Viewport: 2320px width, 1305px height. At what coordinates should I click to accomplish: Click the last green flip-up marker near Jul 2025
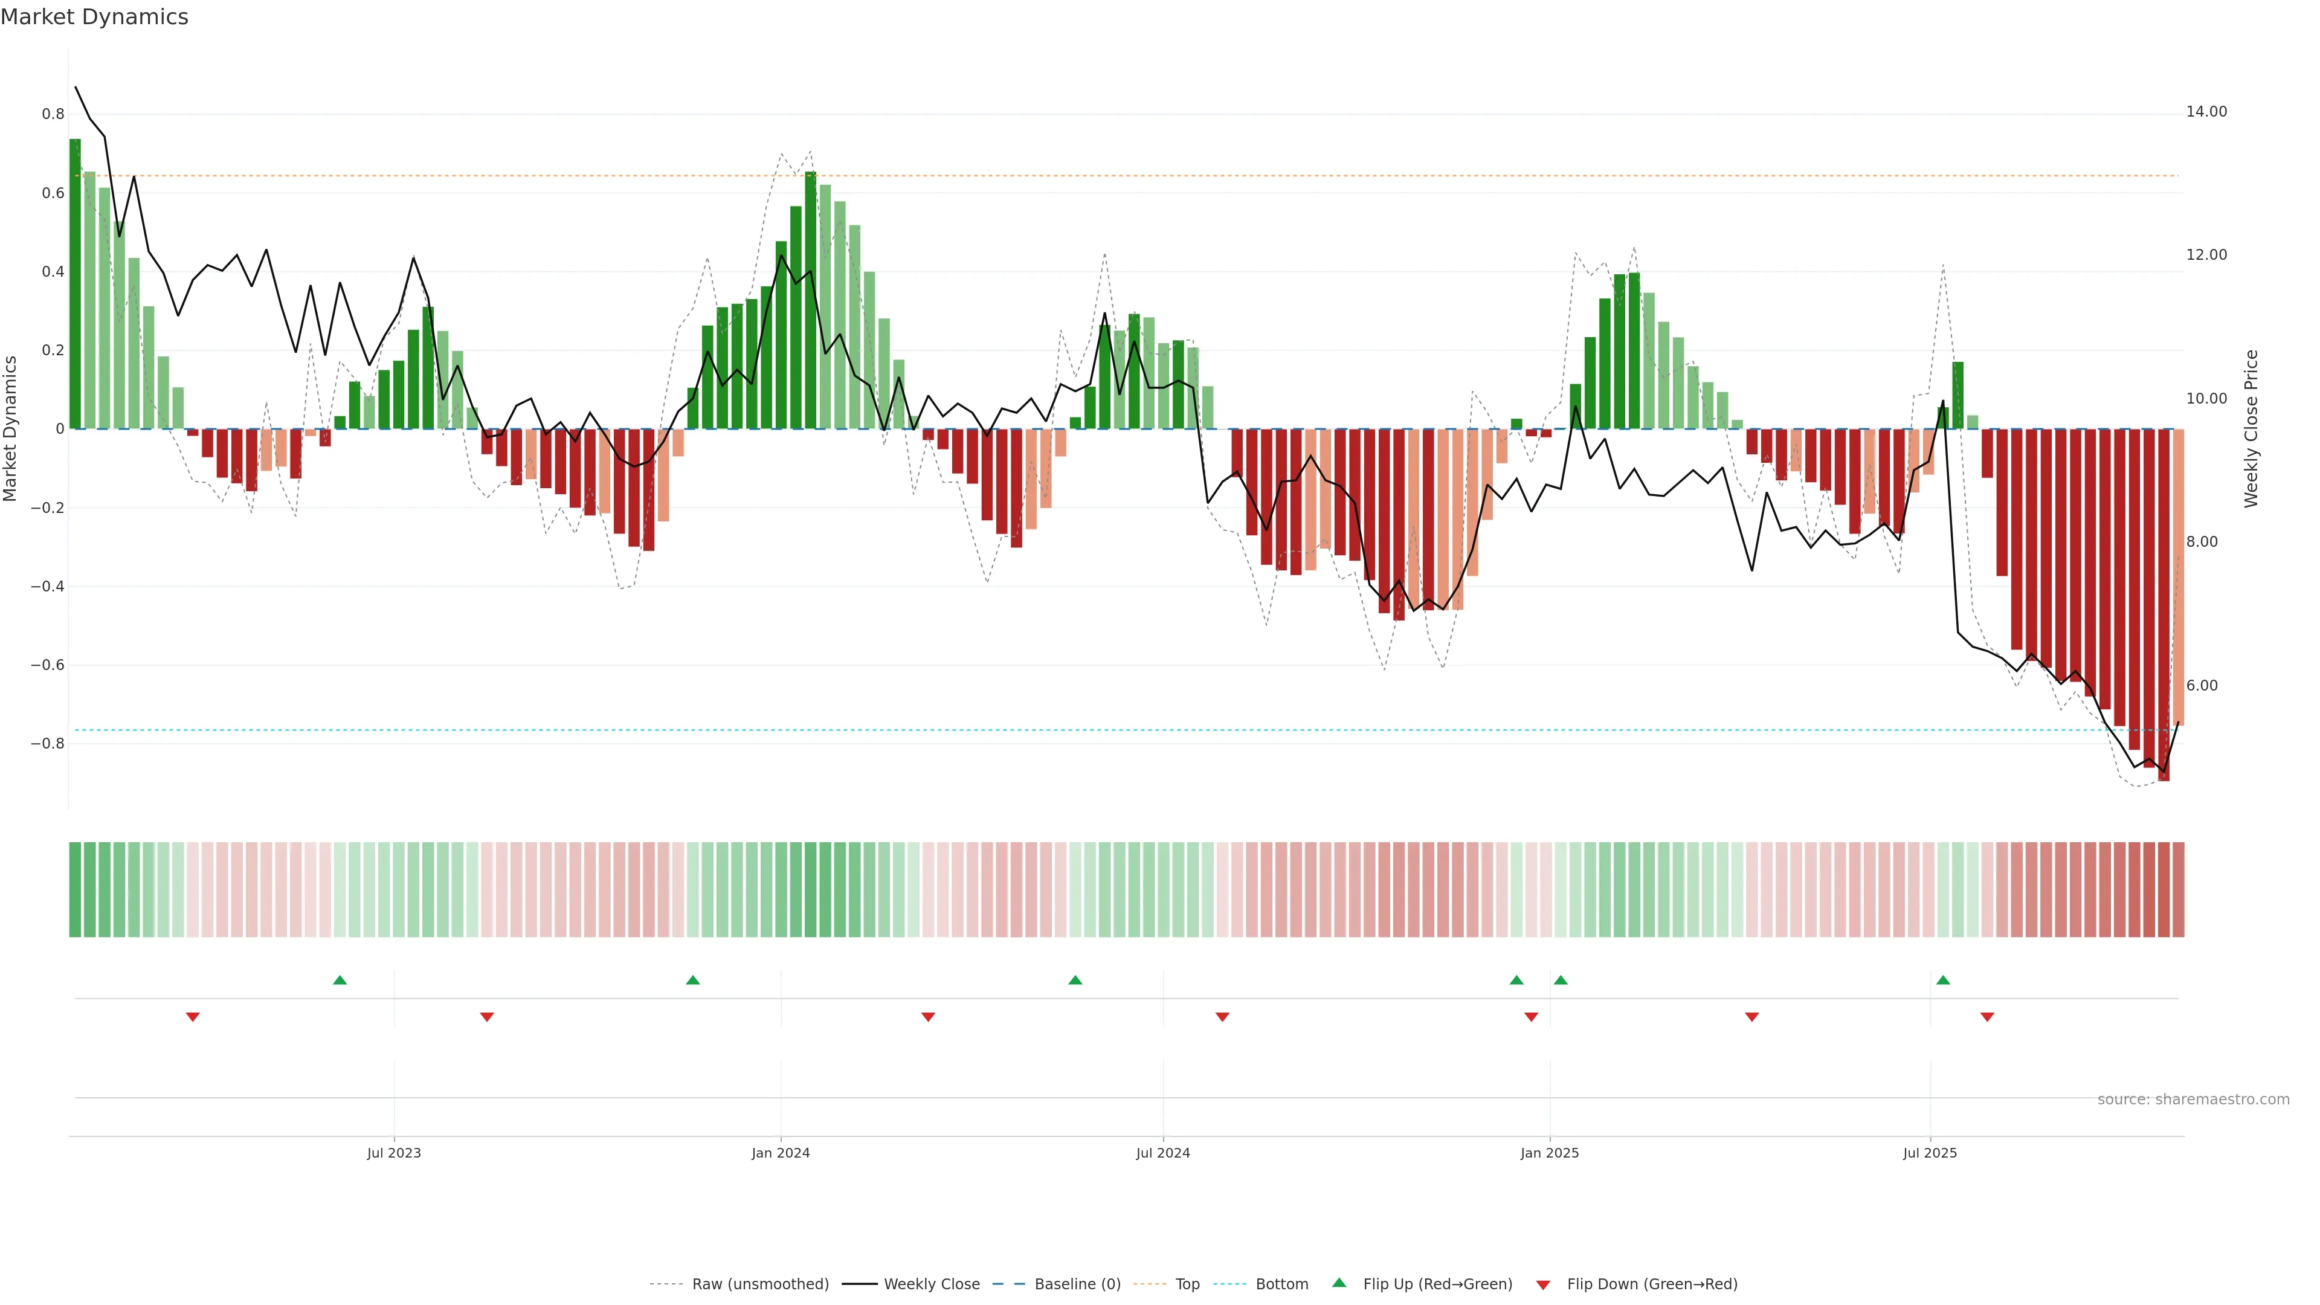pyautogui.click(x=1942, y=980)
